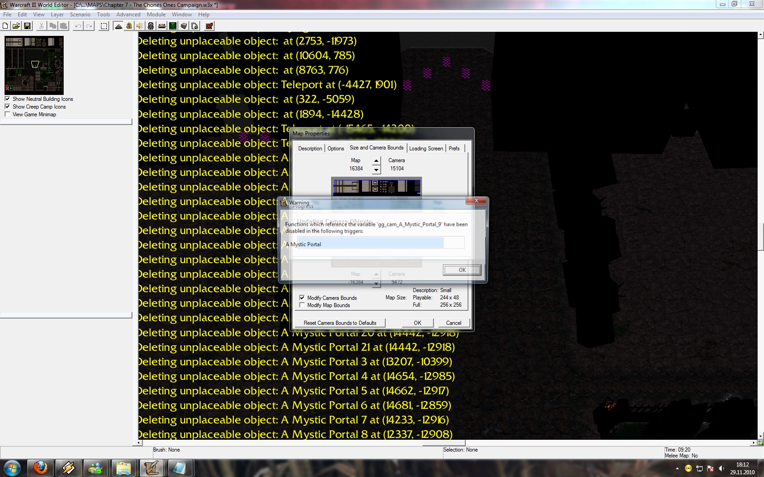The width and height of the screenshot is (764, 477).
Task: Open the Advanced menu
Action: [128, 15]
